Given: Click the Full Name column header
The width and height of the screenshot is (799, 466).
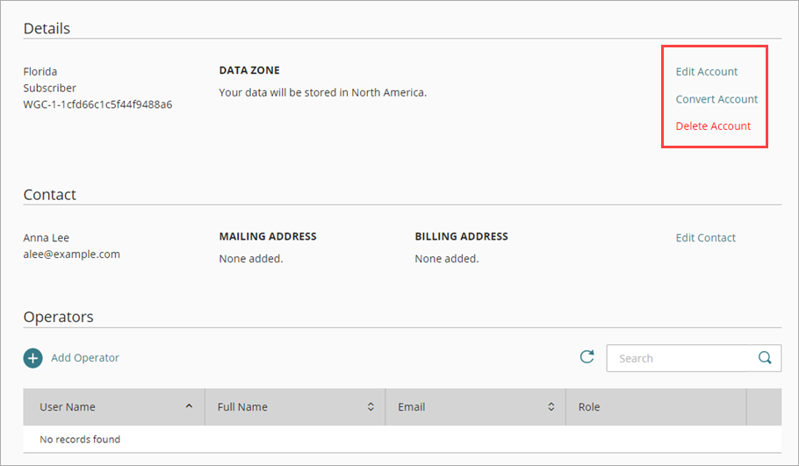Looking at the screenshot, I should click(242, 407).
